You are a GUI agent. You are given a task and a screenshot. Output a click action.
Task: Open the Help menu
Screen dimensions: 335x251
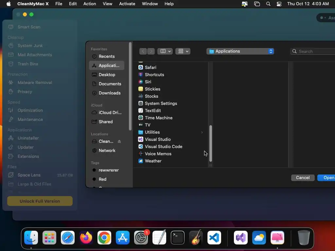coord(169,4)
